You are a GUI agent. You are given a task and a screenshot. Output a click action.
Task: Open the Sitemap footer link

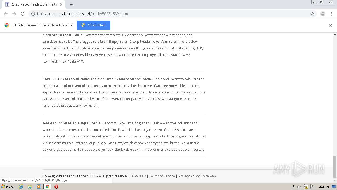coord(209,176)
